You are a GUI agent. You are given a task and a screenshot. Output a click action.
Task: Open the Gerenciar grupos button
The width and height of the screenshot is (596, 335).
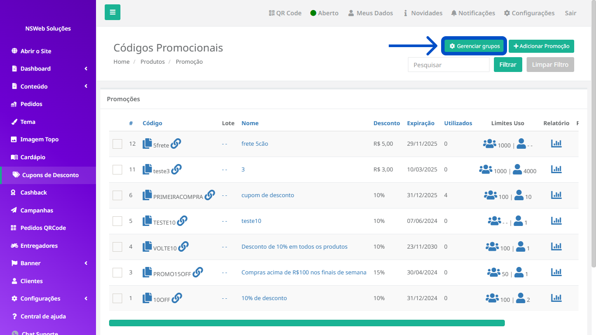(x=475, y=46)
